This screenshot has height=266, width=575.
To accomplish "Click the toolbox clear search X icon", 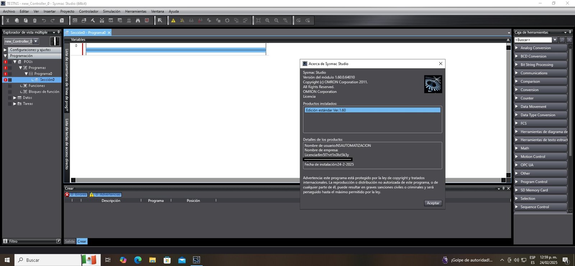I will tap(569, 40).
